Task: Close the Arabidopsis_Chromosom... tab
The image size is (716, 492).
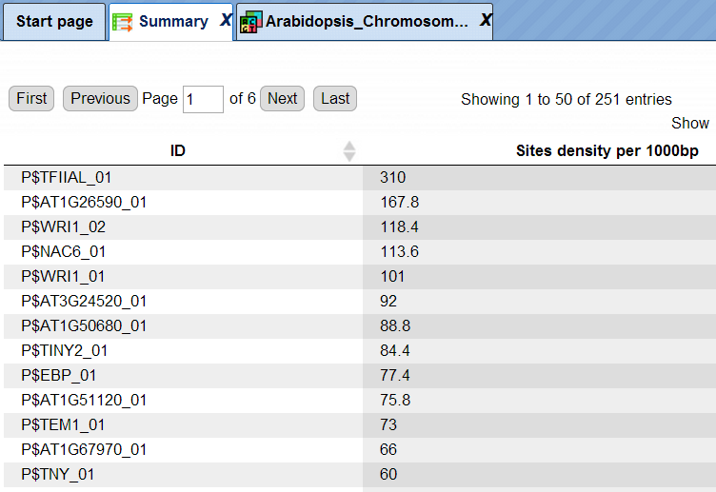Action: [x=486, y=20]
